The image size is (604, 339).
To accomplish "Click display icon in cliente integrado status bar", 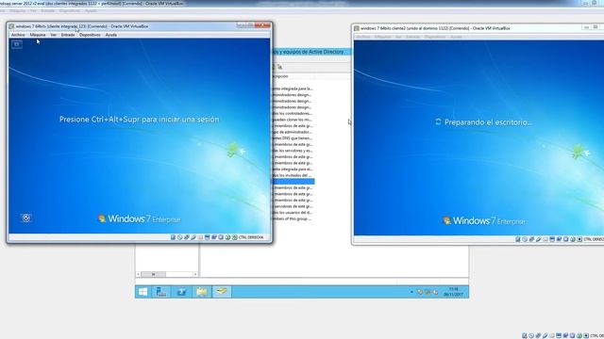I will point(208,237).
